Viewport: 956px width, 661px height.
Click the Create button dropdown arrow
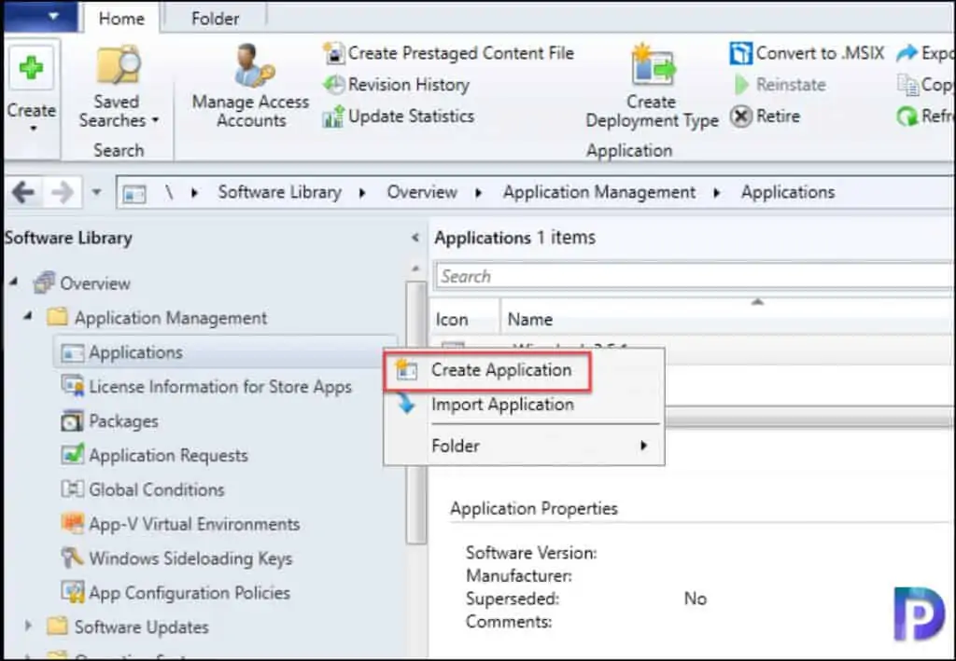click(33, 129)
